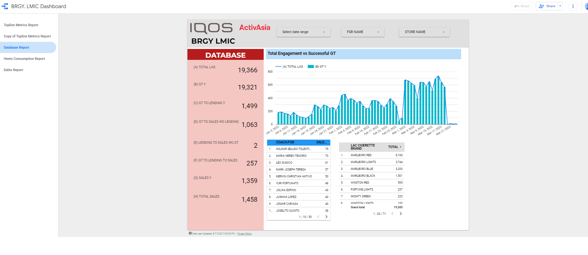
Task: Click GT TO SALES WO LENDING value 1,063
Action: [x=250, y=125]
